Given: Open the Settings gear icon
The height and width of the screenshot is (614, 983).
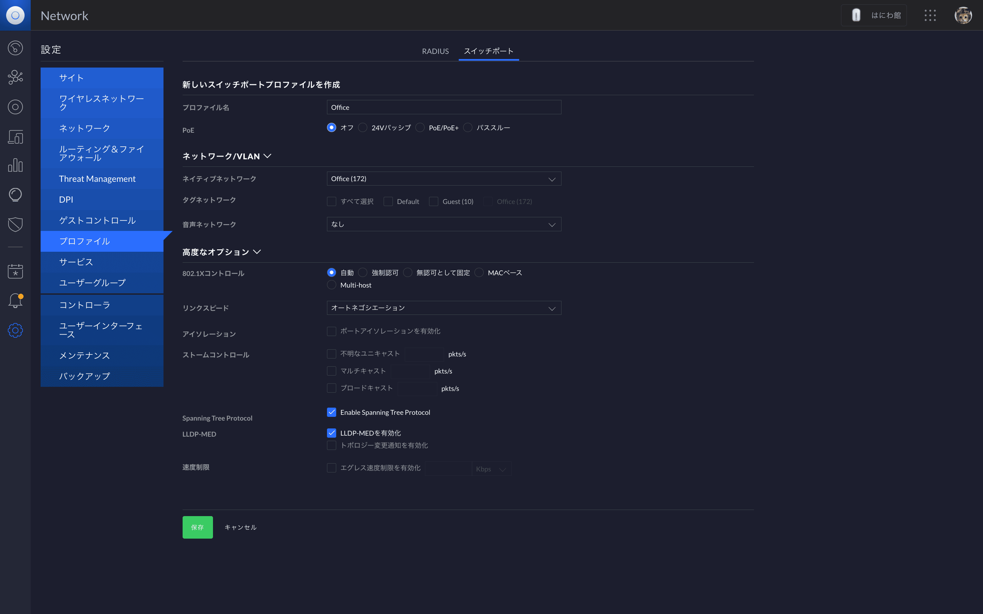Looking at the screenshot, I should pos(15,330).
